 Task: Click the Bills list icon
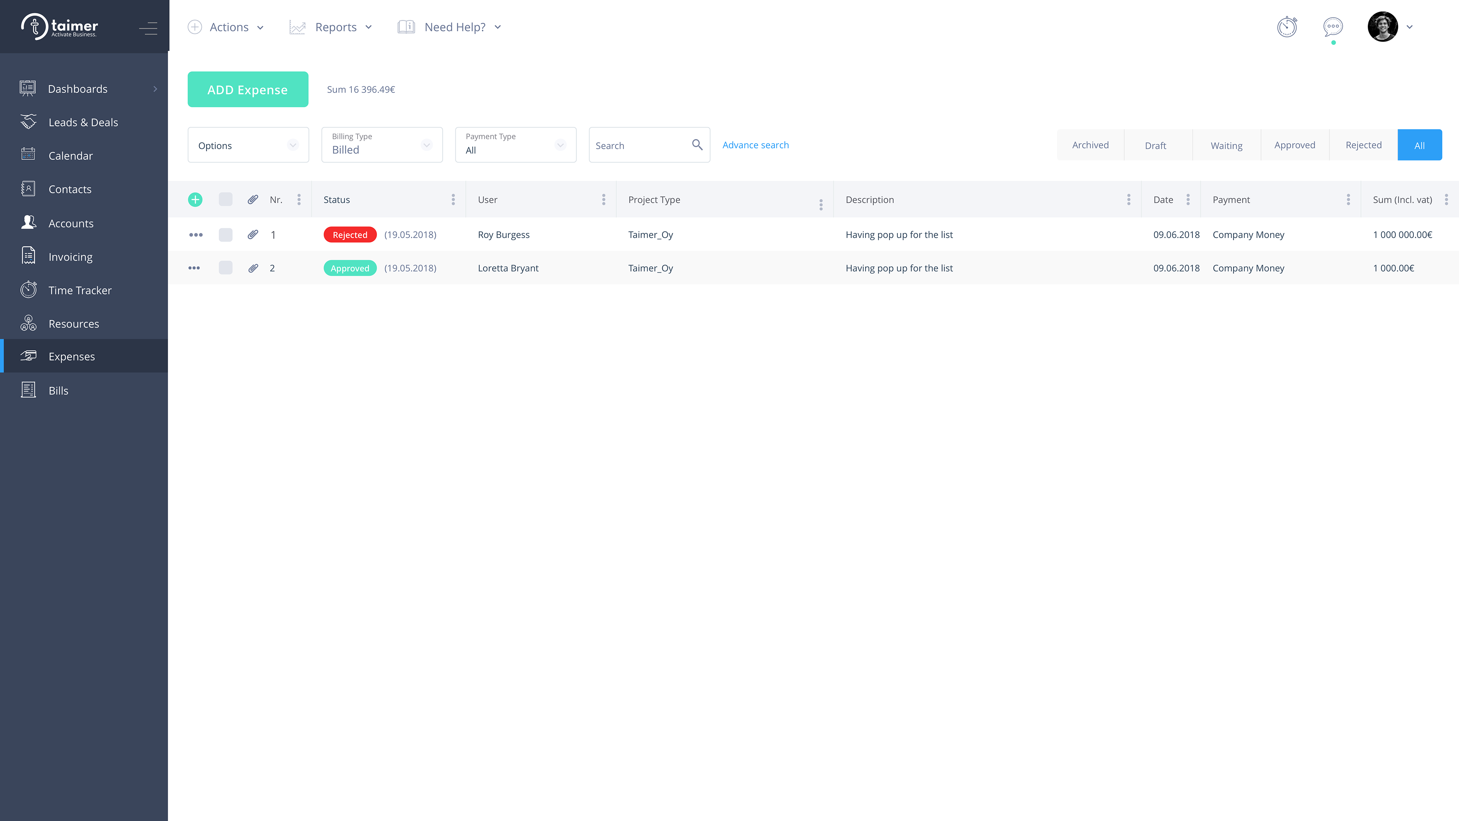28,390
